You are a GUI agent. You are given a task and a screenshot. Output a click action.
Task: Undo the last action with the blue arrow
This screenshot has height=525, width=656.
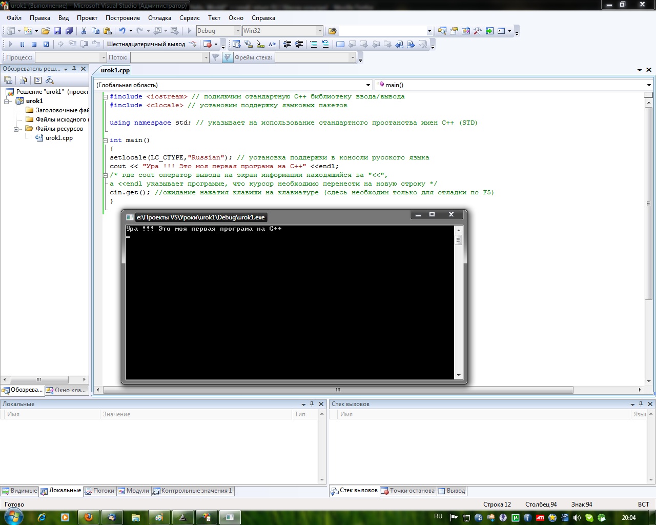[x=122, y=31]
